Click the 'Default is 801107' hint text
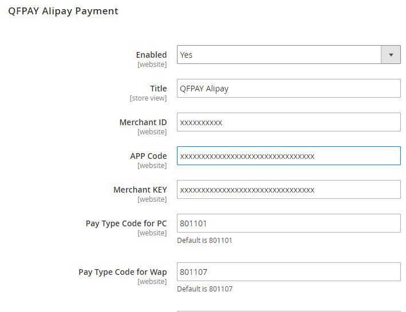This screenshot has width=406, height=312. 204,289
